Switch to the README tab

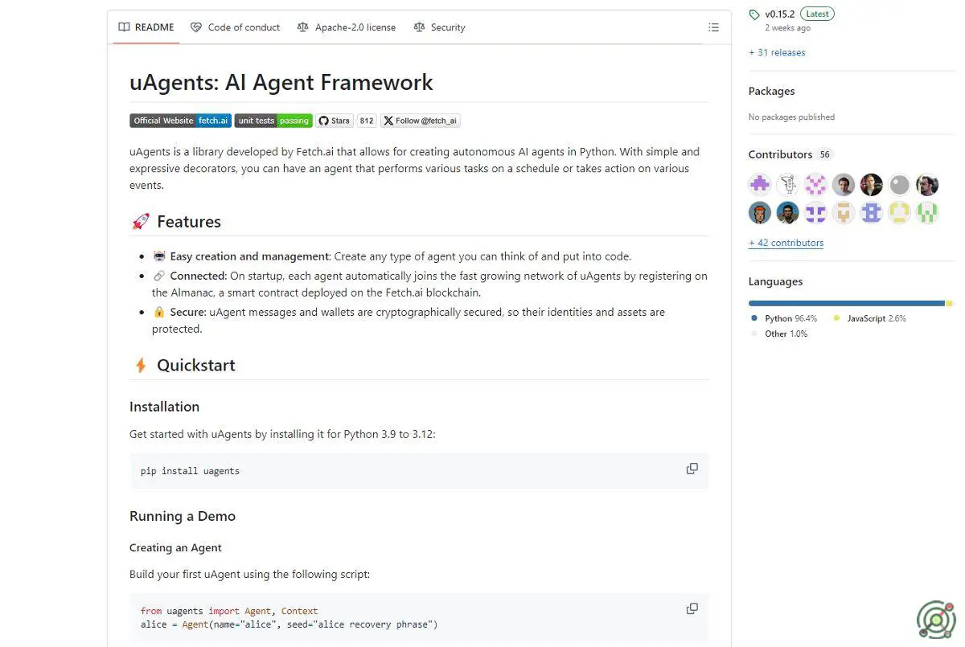[x=146, y=27]
